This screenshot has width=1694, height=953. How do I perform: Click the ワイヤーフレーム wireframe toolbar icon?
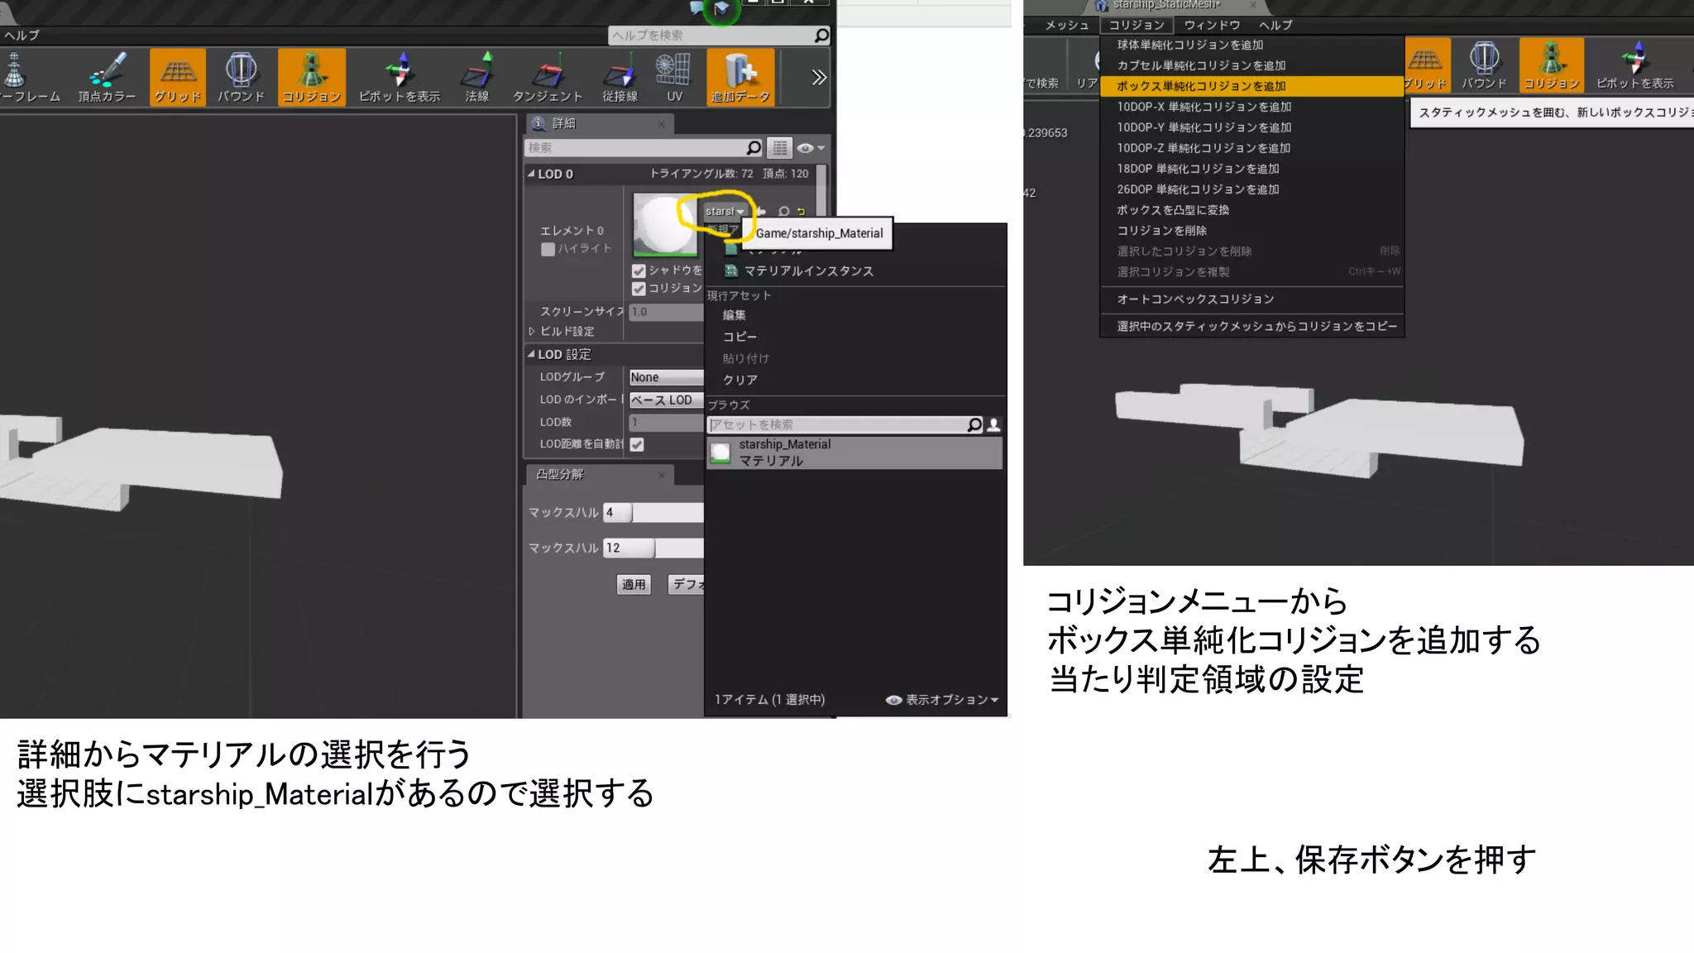(25, 77)
